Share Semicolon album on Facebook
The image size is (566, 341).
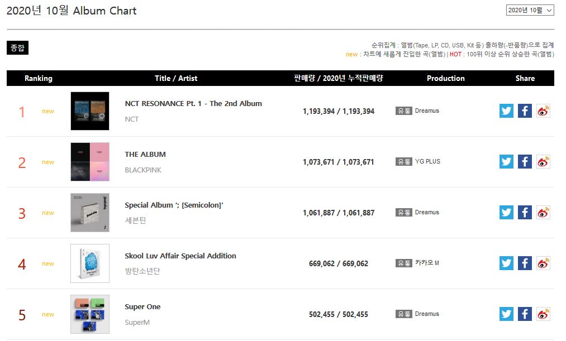(525, 212)
